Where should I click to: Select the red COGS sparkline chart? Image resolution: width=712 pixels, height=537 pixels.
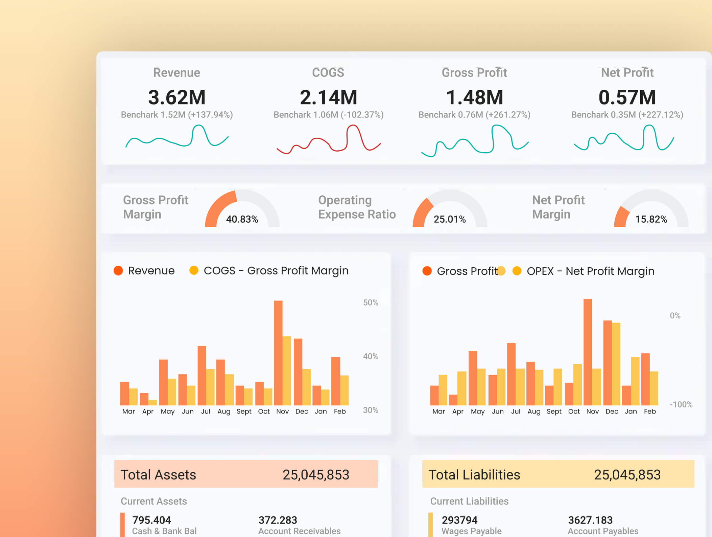click(x=329, y=139)
